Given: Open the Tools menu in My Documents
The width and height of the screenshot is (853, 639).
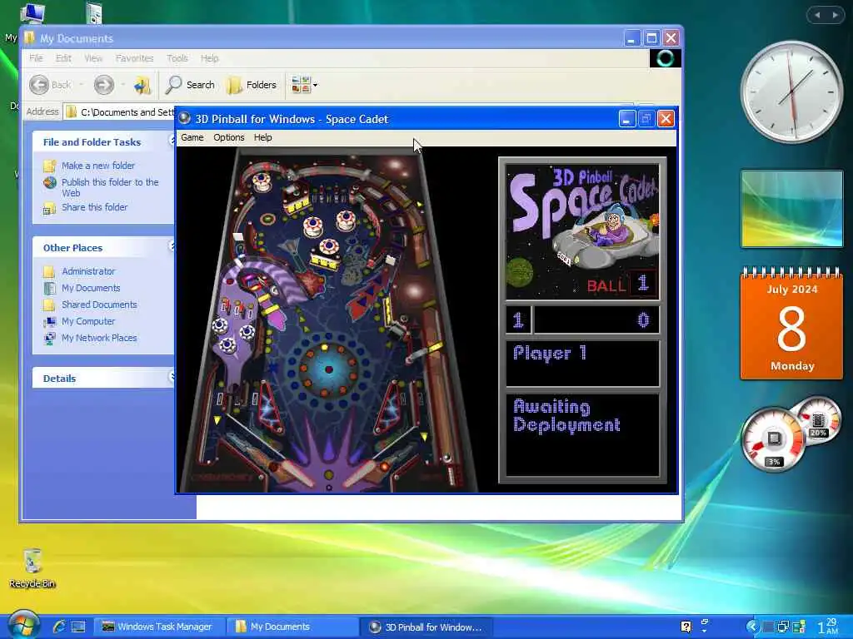Looking at the screenshot, I should [x=177, y=58].
